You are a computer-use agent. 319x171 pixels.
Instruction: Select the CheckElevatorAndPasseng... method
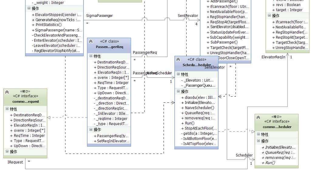point(56,35)
